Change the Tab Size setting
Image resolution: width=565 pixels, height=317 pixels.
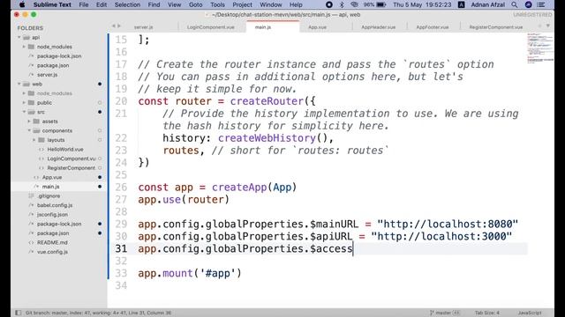pyautogui.click(x=486, y=313)
